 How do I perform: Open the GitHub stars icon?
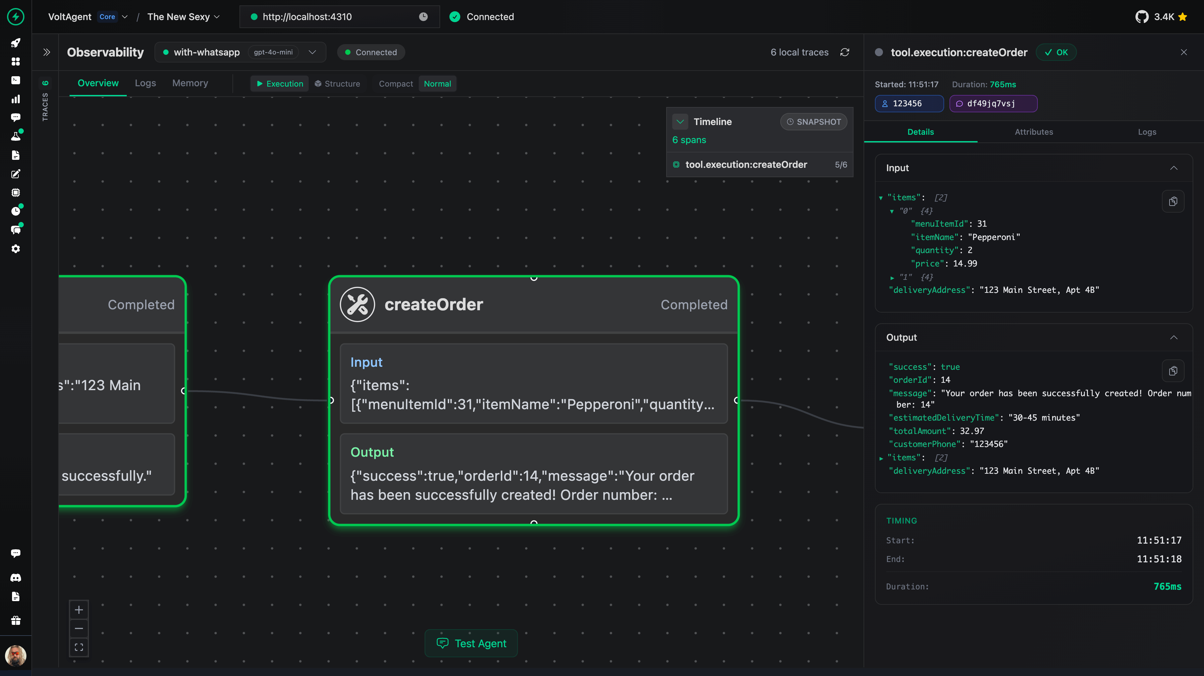point(1141,17)
